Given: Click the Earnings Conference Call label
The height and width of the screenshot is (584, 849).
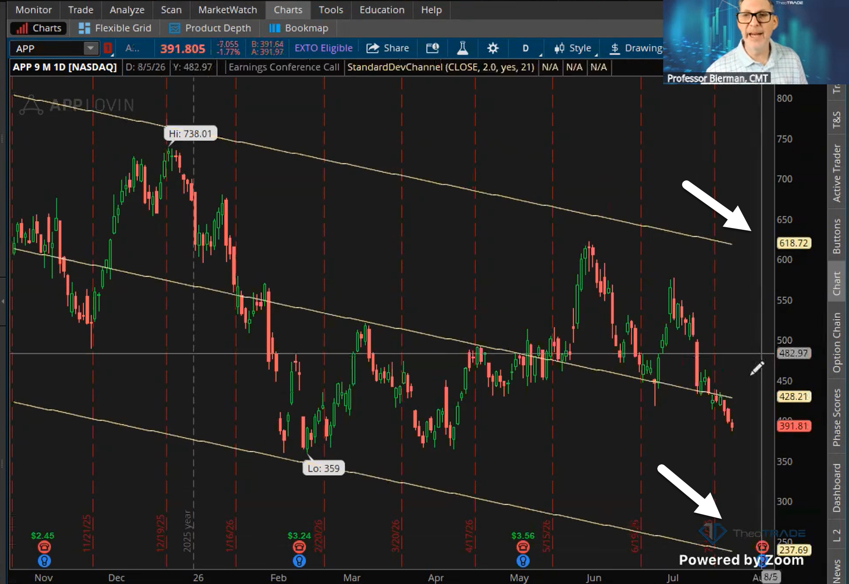Looking at the screenshot, I should coord(284,67).
